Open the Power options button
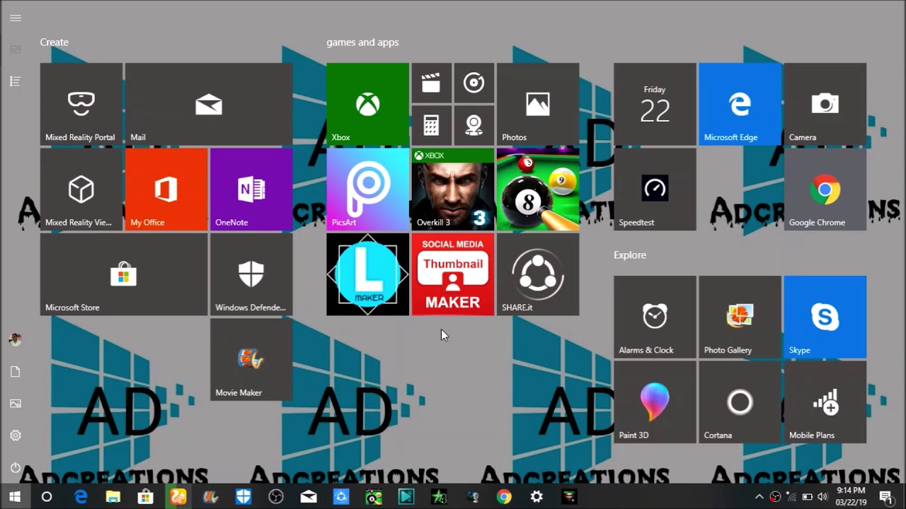Viewport: 906px width, 509px height. tap(16, 467)
